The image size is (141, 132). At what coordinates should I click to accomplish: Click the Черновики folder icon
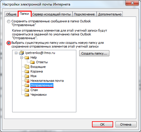tap(27, 95)
